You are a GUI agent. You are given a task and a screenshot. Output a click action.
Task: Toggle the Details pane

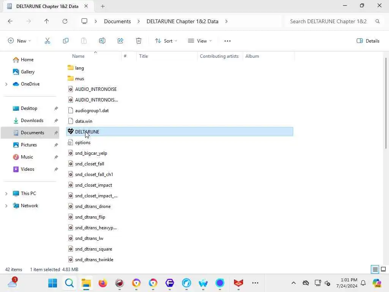pos(368,41)
